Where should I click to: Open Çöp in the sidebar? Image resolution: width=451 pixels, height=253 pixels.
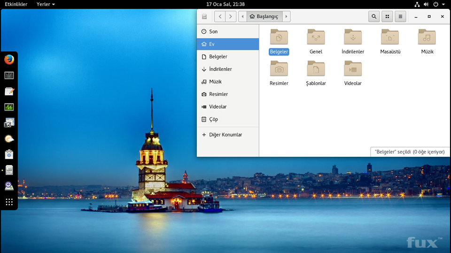click(213, 119)
